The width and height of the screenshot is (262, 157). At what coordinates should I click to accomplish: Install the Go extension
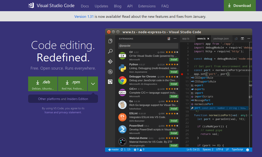(174, 109)
